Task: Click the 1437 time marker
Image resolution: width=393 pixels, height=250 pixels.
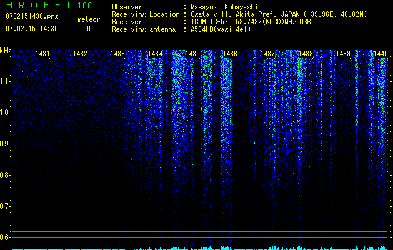Action: point(267,53)
